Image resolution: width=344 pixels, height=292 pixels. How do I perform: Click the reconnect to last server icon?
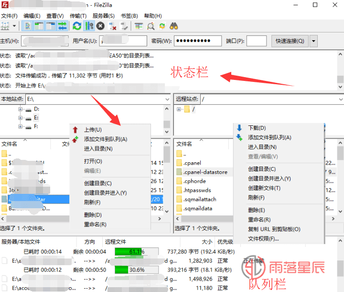point(124,26)
